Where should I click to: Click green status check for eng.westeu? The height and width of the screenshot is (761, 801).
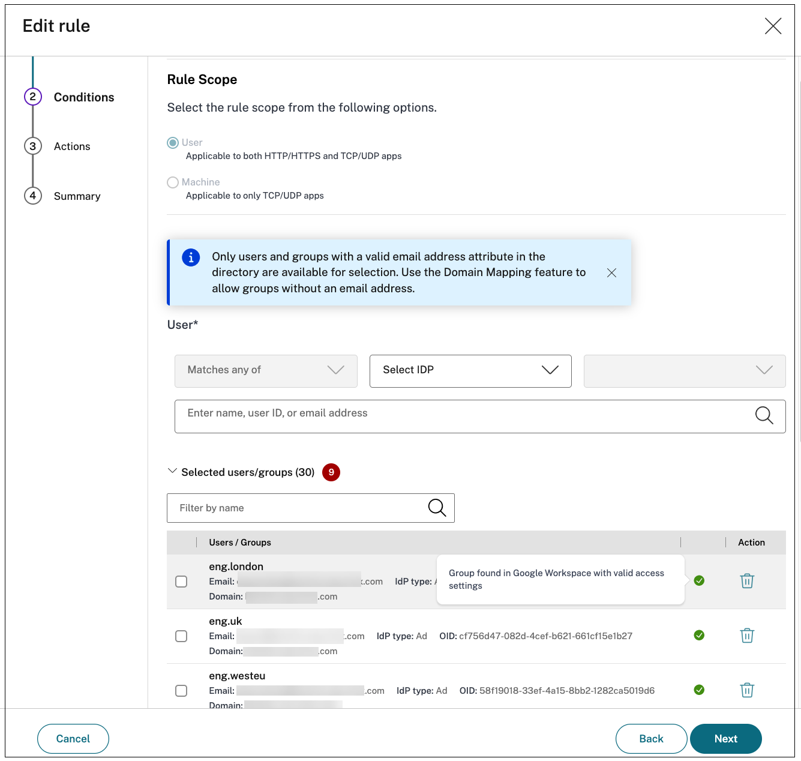(699, 690)
